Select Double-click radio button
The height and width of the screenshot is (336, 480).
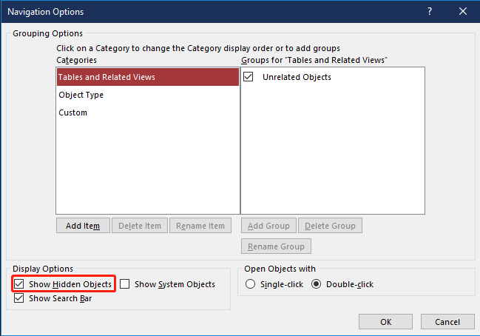pos(317,284)
